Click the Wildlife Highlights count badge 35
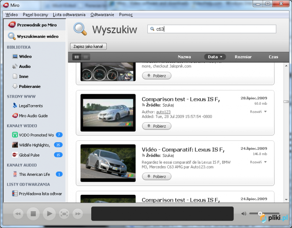This screenshot has height=228, width=292. point(58,145)
